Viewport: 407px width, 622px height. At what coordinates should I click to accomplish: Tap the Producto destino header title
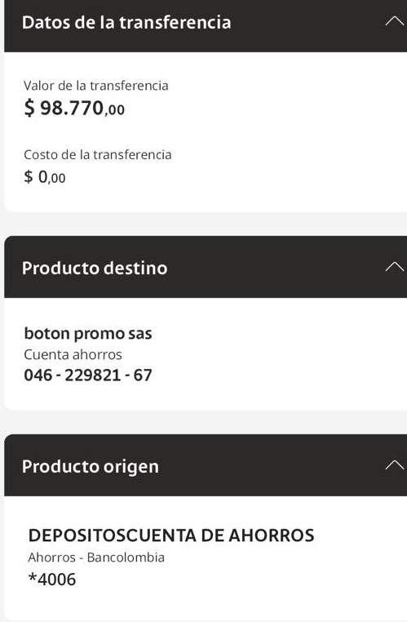click(95, 269)
